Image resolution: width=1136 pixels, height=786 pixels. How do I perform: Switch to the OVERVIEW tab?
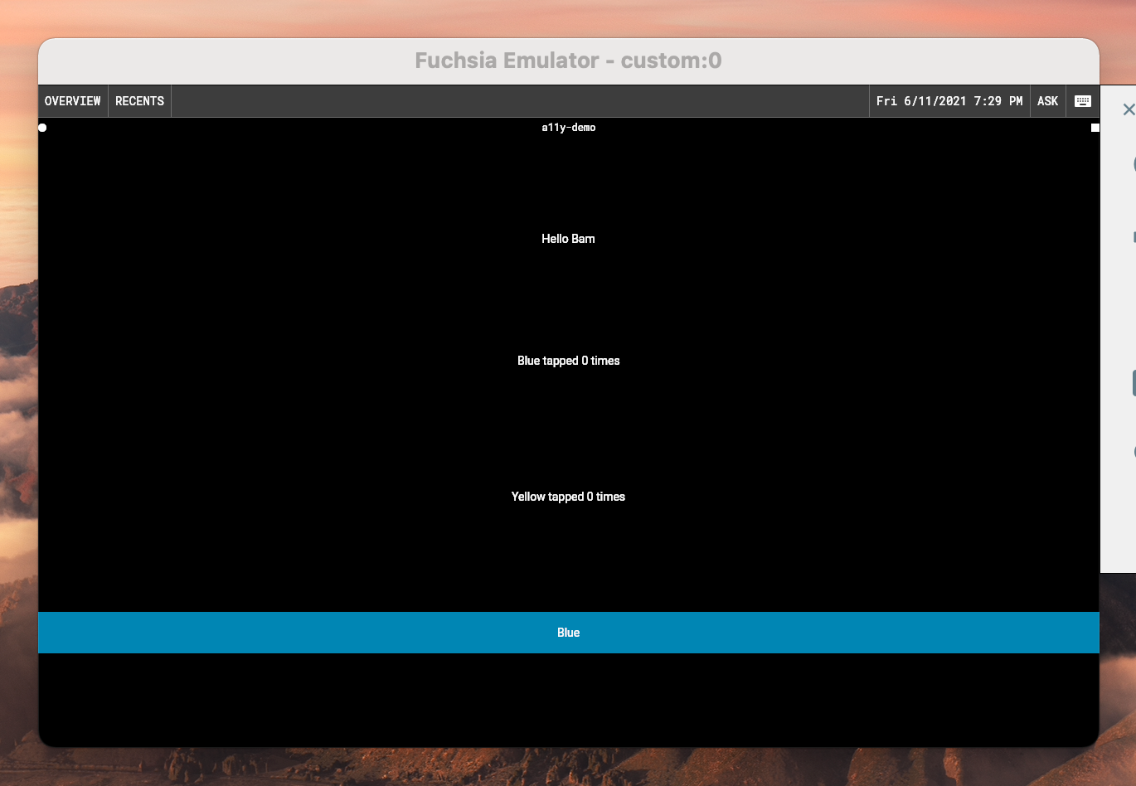72,100
